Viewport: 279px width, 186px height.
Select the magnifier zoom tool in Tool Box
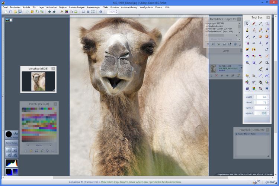pyautogui.click(x=267, y=24)
